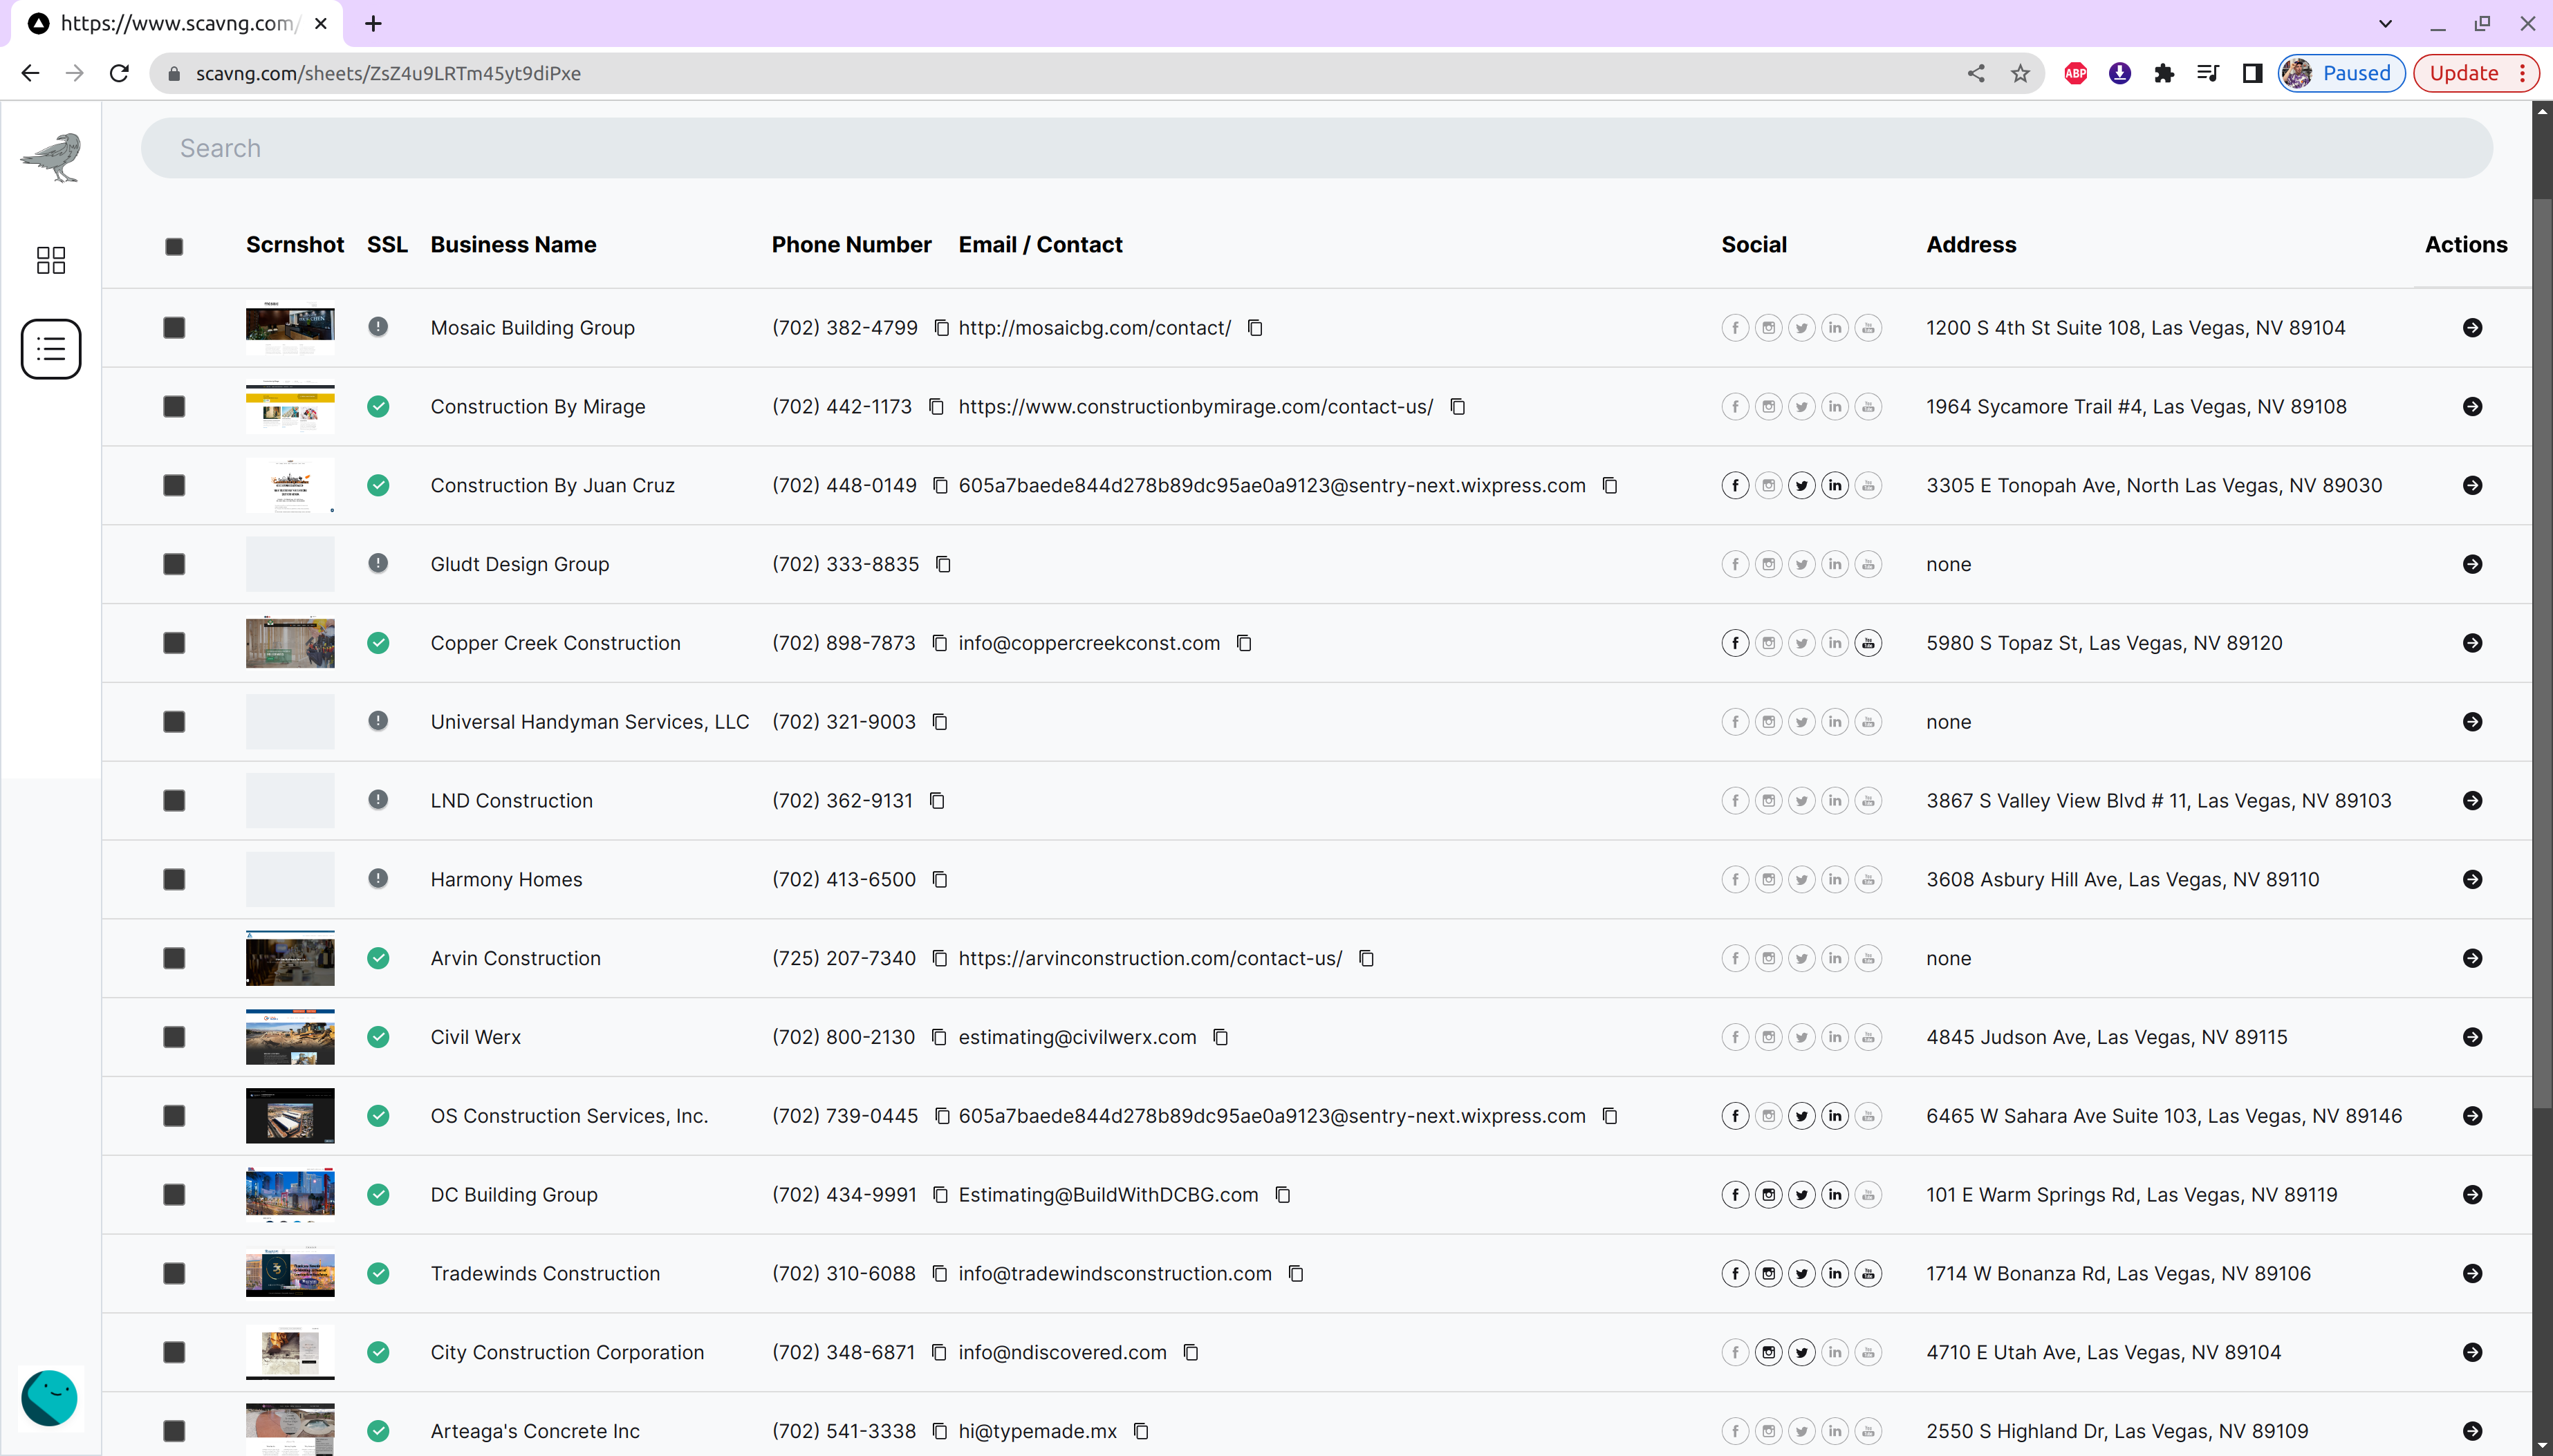Click the share page icon in address bar
Screen dimensions: 2553x1456
coord(1976,73)
